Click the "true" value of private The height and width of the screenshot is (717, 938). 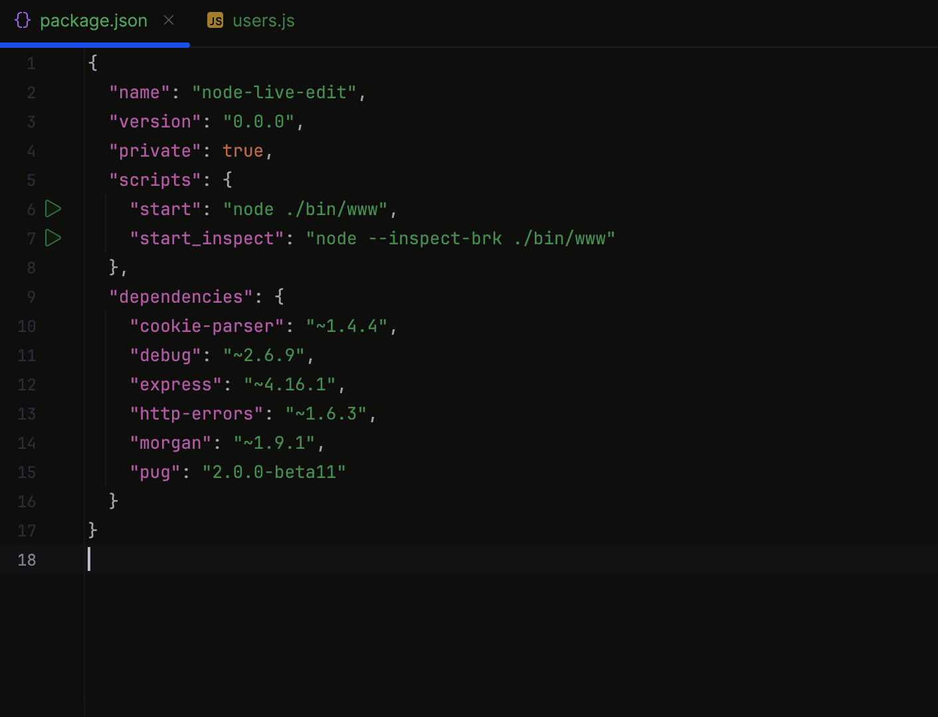pos(243,151)
